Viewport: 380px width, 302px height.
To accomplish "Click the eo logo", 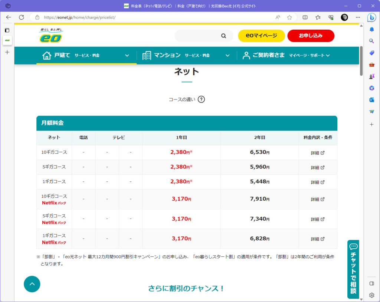I will [51, 35].
